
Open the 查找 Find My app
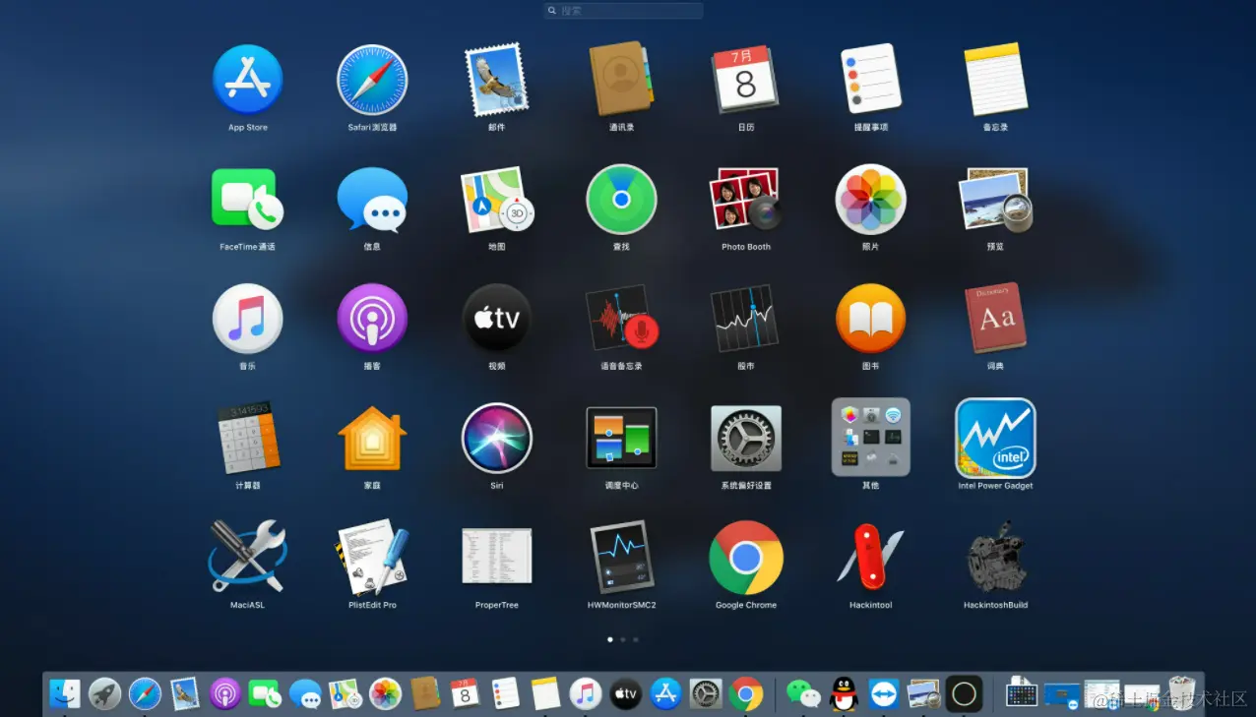click(621, 199)
